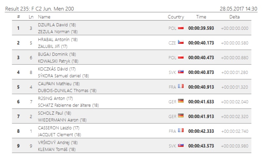Click the winning time 00:00:39.593

pos(201,28)
